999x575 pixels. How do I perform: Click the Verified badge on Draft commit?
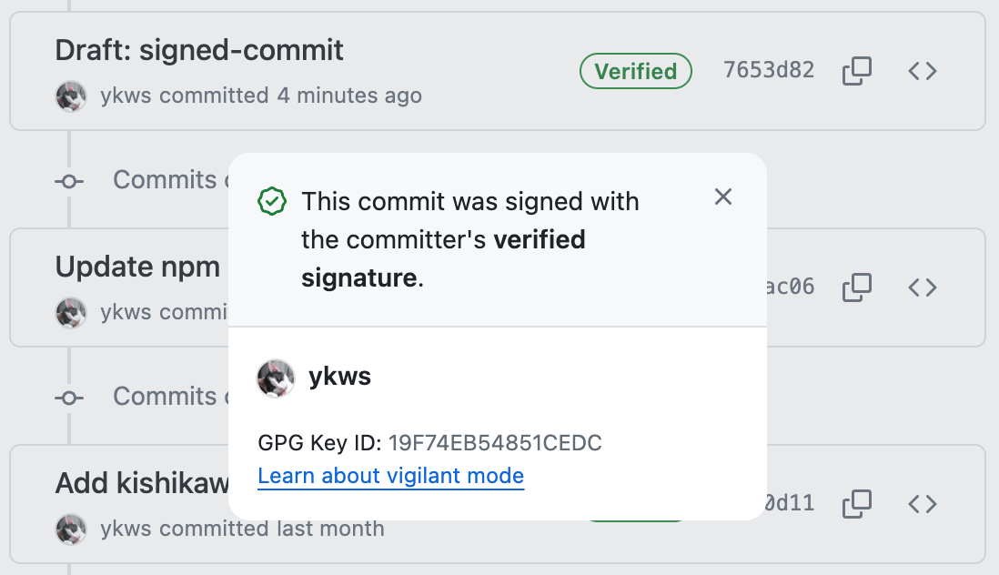[636, 71]
